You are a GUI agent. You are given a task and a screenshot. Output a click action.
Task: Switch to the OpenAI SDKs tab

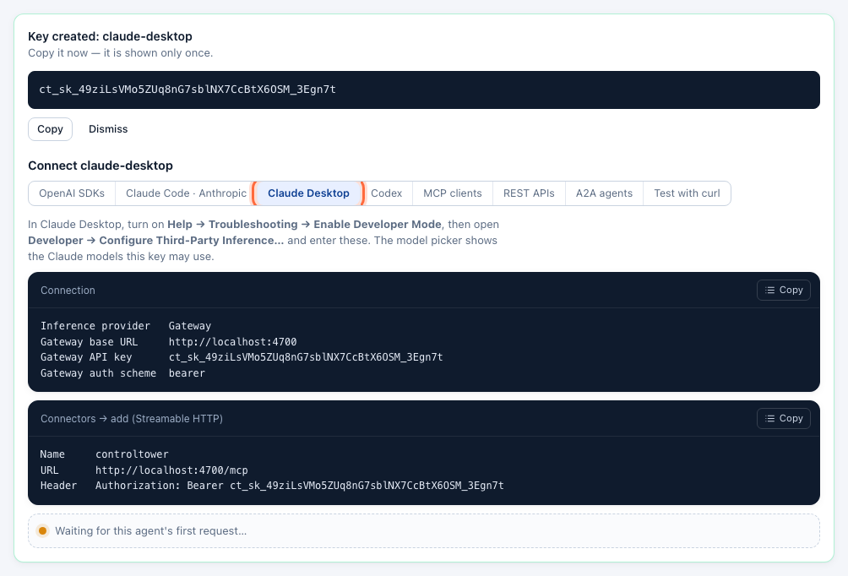tap(72, 193)
